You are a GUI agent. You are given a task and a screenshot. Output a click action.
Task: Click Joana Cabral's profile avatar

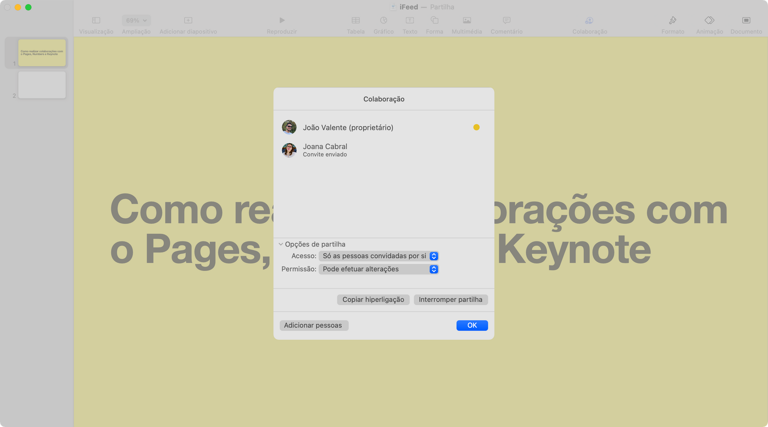point(289,150)
